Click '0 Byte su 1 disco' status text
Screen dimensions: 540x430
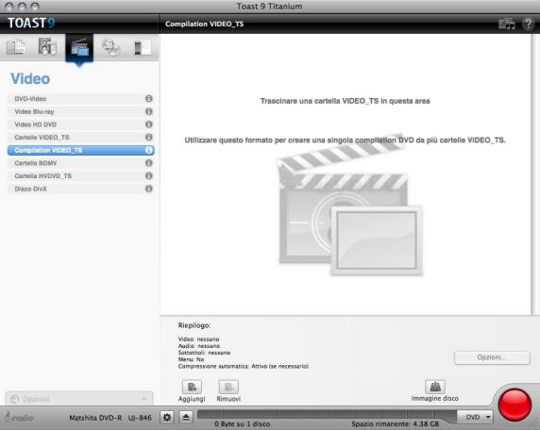(x=243, y=424)
